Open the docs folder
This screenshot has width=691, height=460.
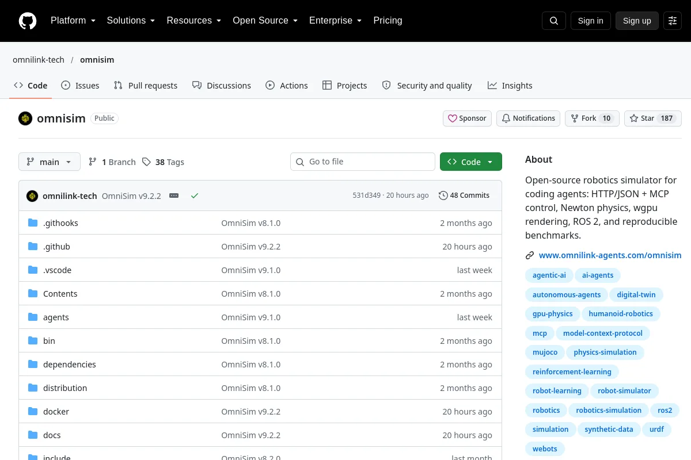(x=52, y=435)
